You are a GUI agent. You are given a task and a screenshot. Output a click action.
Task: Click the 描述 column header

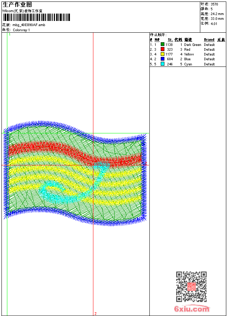point(188,40)
